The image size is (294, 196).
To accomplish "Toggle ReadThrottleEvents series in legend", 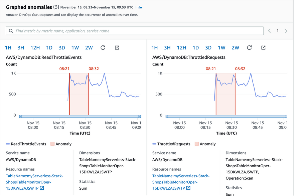I will 26,144.
